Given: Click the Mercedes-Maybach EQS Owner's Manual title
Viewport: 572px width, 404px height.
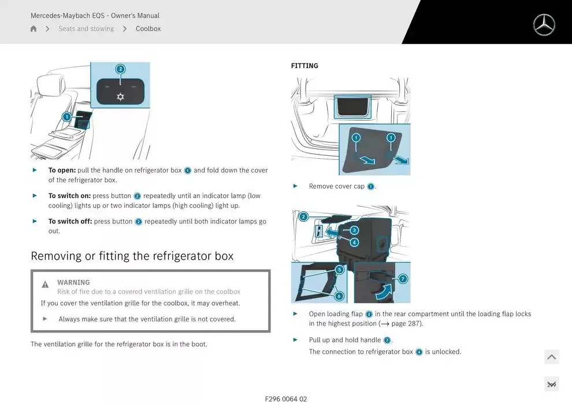Looking at the screenshot, I should [x=95, y=16].
